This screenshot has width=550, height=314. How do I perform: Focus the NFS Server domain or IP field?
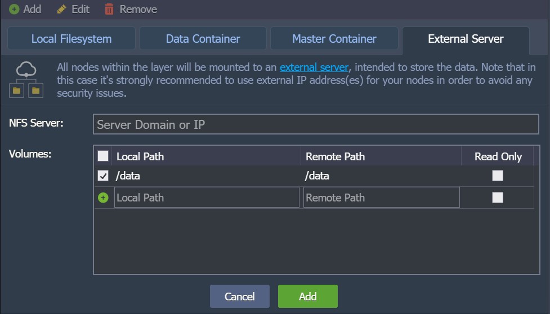click(x=316, y=124)
